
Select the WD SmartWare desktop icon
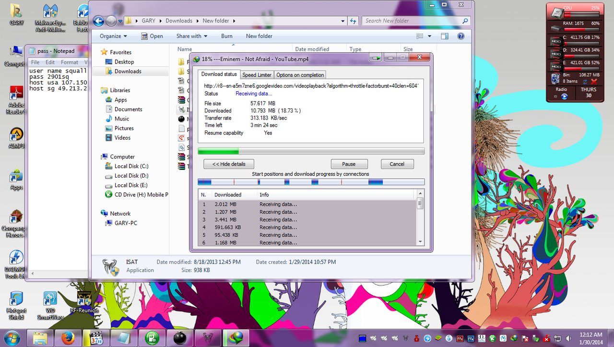click(50, 305)
